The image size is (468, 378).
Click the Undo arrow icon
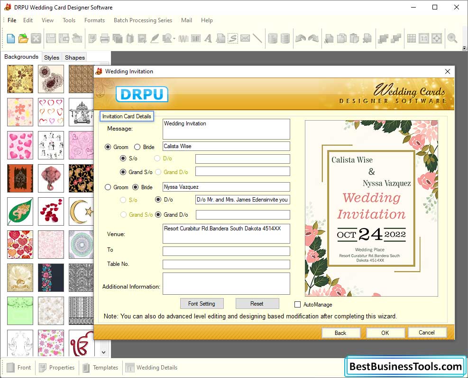tap(301, 38)
